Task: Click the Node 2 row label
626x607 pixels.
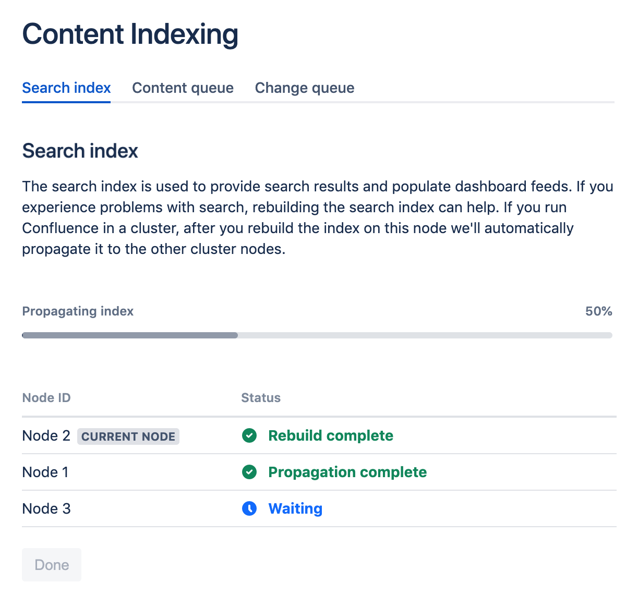Action: click(46, 435)
